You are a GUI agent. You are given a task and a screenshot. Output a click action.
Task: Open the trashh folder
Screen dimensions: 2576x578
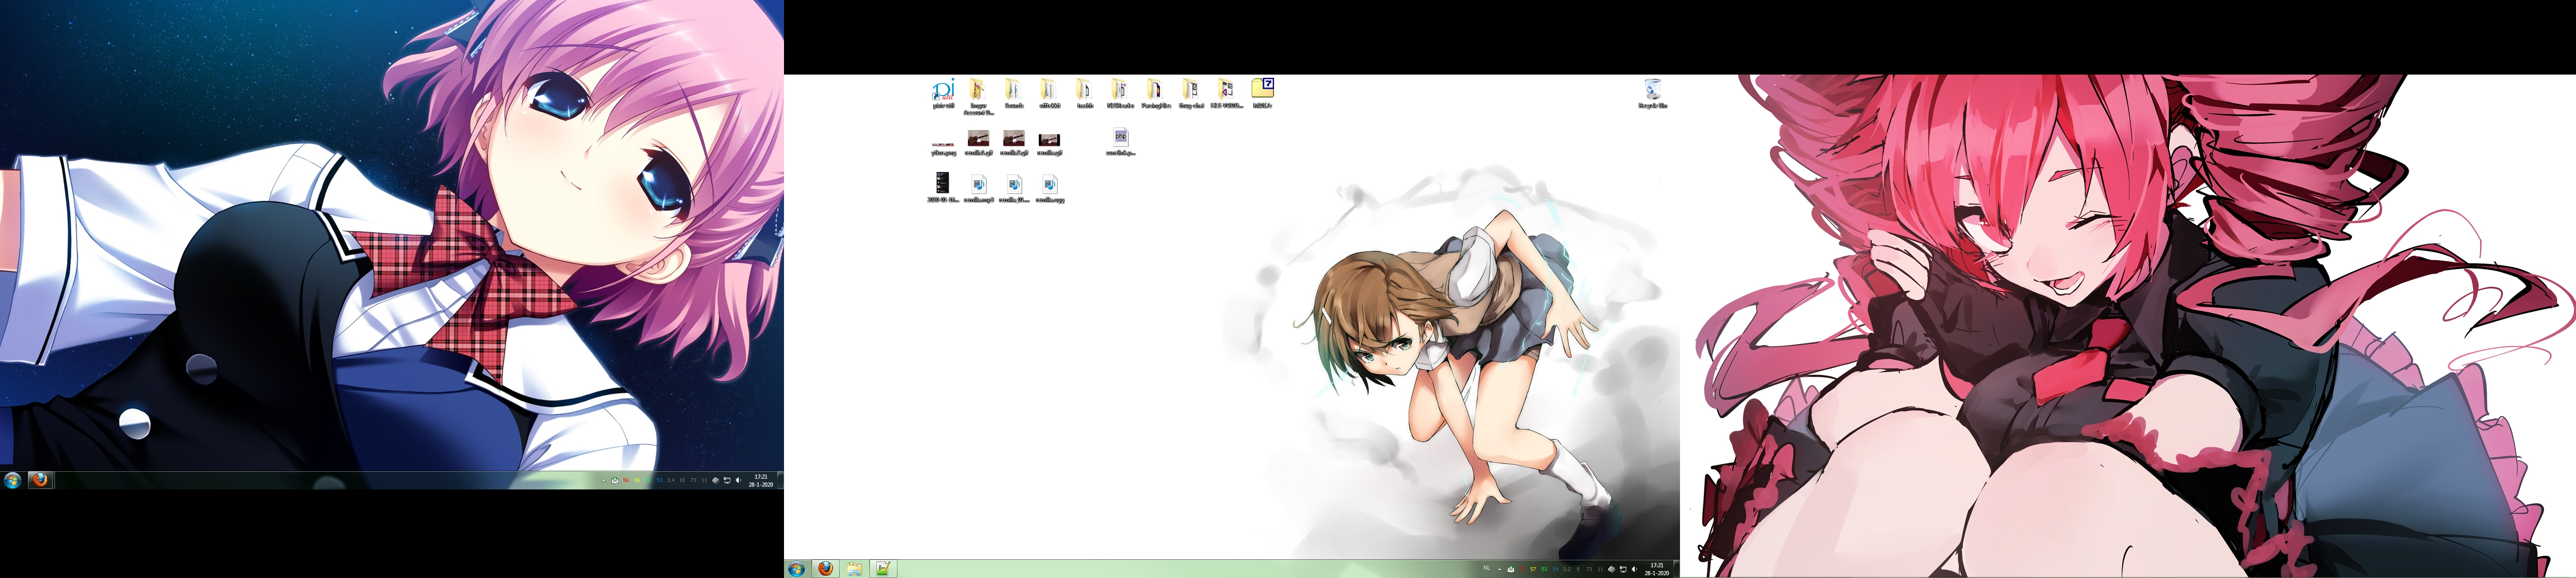click(1085, 93)
